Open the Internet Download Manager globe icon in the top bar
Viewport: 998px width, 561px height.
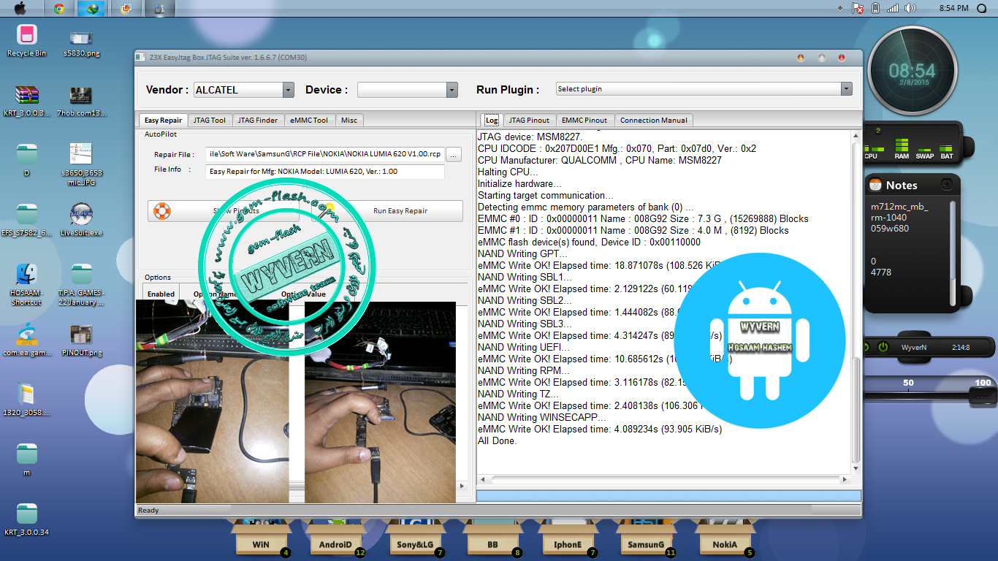coord(93,9)
